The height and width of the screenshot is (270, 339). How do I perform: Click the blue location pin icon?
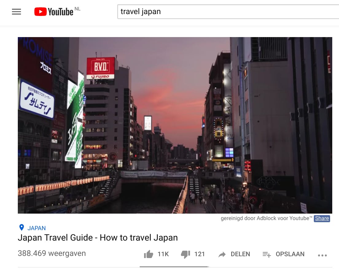[21, 227]
